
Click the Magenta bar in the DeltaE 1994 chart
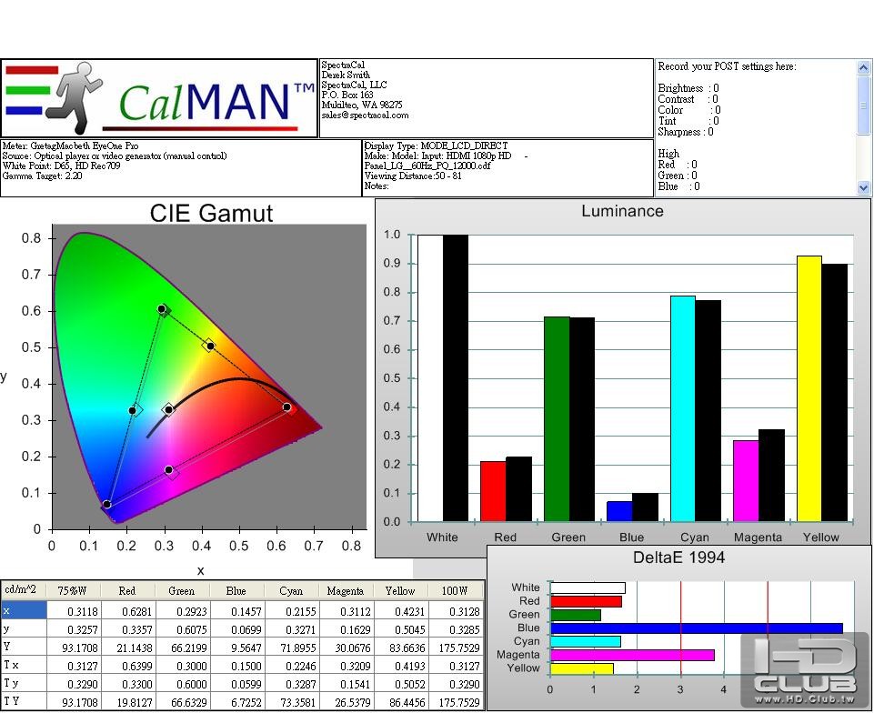632,655
